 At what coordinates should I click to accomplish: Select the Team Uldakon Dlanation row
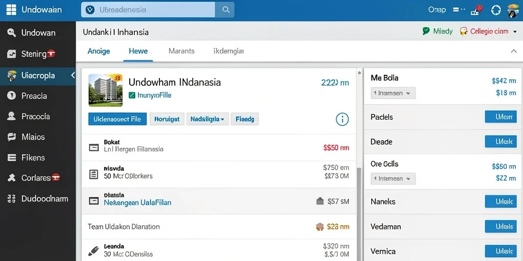pos(219,227)
